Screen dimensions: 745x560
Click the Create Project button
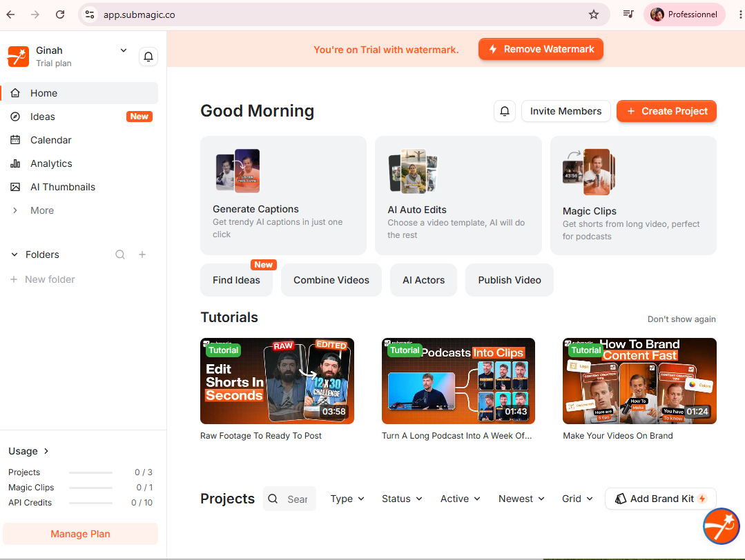666,111
